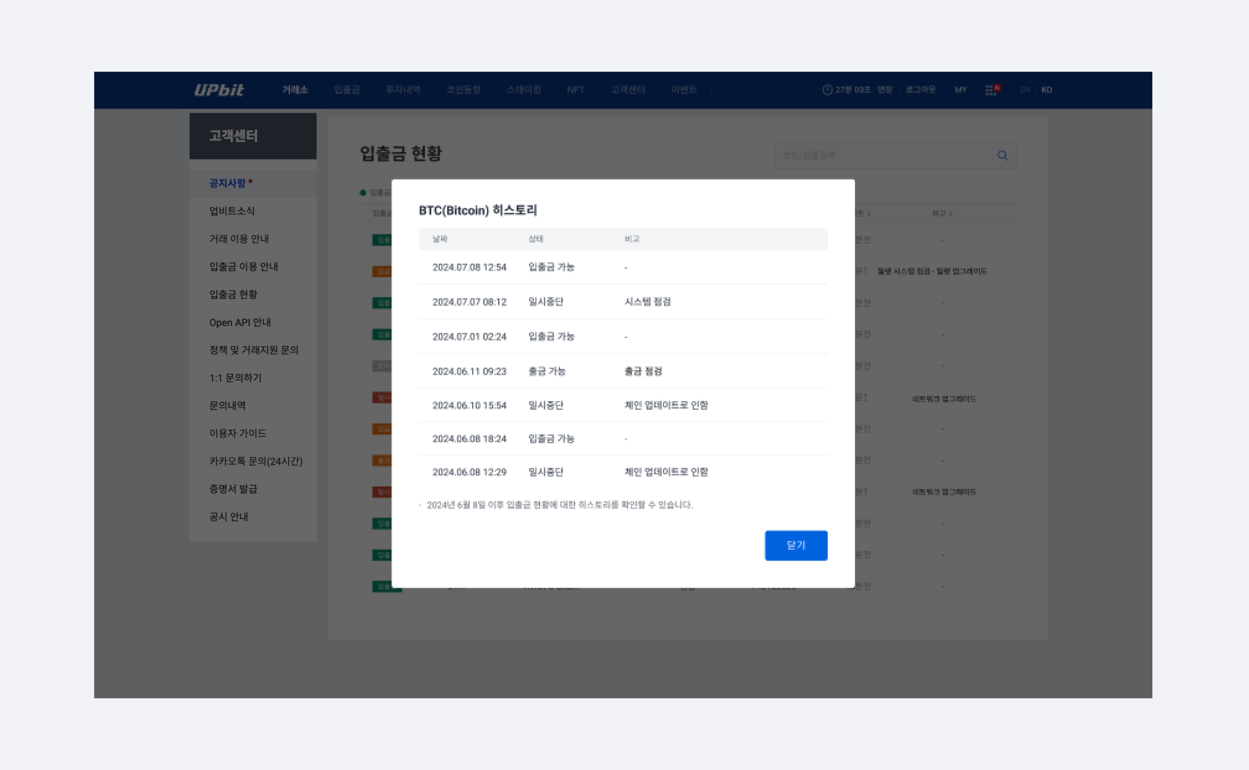Click the session timer clock icon
1249x770 pixels.
827,89
